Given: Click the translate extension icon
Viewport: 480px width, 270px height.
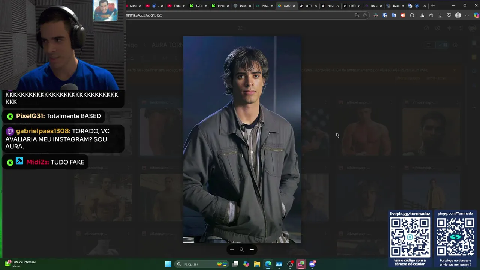Looking at the screenshot, I should click(394, 15).
